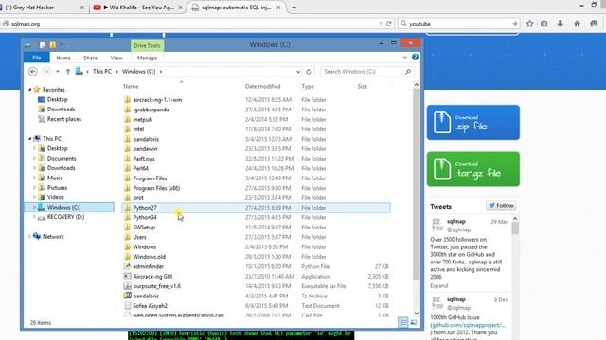
Task: Click search magnifier in Explorer search box
Action: pyautogui.click(x=408, y=72)
